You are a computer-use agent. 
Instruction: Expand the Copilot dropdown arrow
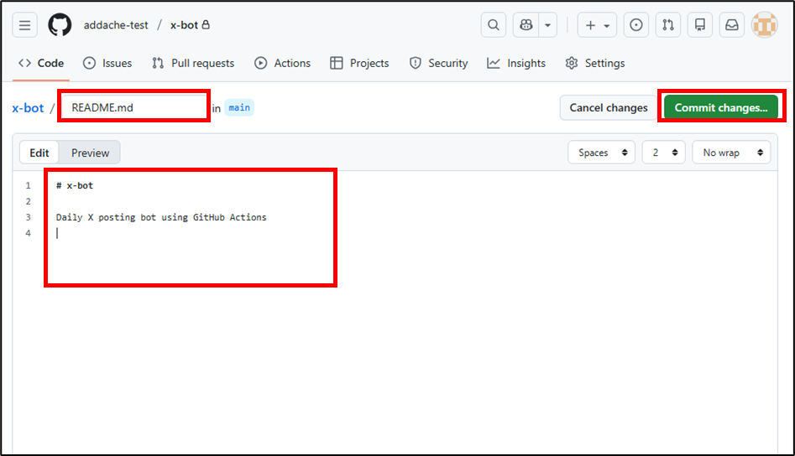pyautogui.click(x=548, y=25)
